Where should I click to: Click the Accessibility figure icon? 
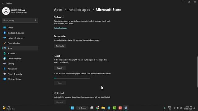tap(5, 69)
